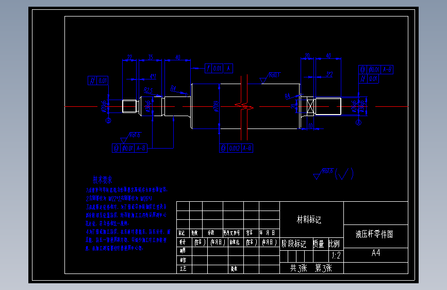
Task: Click the ⌀70f9 diameter dimension
Action: [x=216, y=106]
